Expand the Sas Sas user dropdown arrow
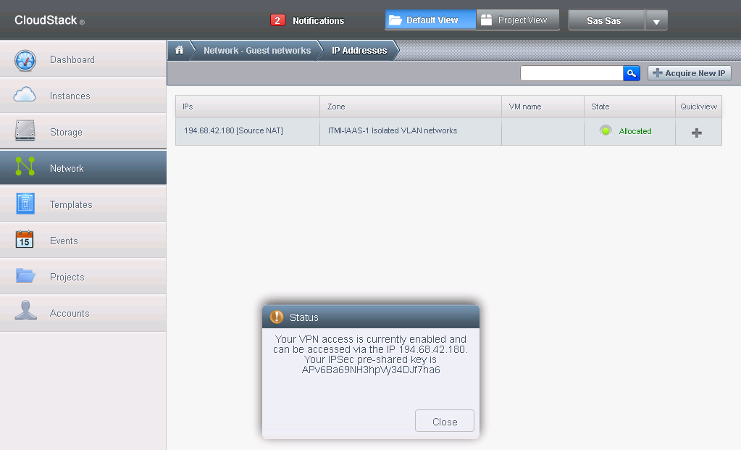Image resolution: width=741 pixels, height=450 pixels. (656, 21)
